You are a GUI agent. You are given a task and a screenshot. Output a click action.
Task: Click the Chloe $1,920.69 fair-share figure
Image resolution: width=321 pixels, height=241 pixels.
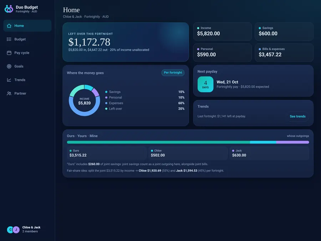pos(150,171)
